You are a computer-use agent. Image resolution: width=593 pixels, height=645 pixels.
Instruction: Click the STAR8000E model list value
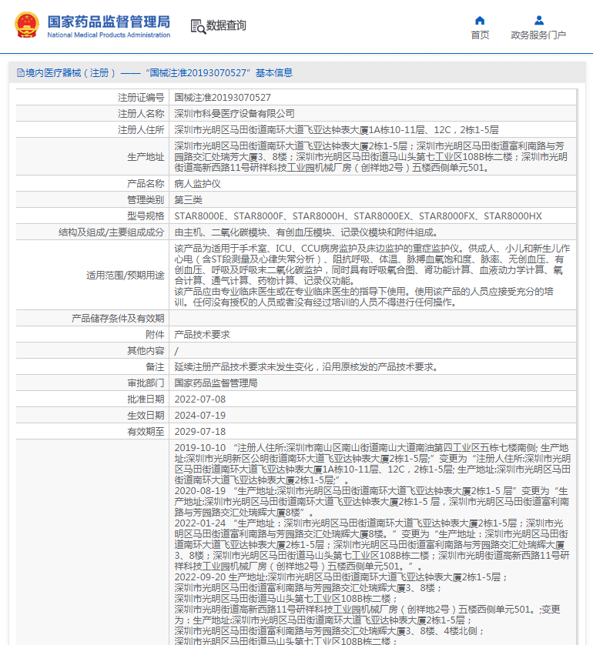click(358, 216)
